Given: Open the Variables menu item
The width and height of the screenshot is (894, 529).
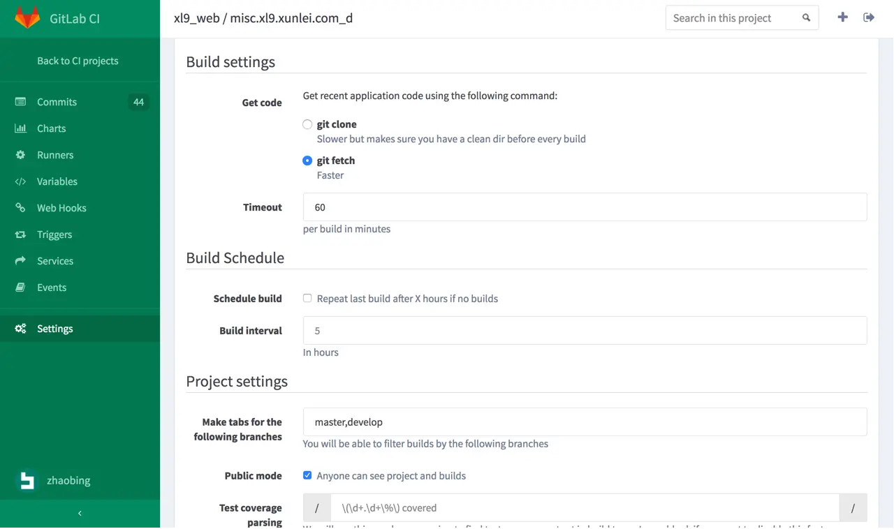Looking at the screenshot, I should tap(57, 181).
